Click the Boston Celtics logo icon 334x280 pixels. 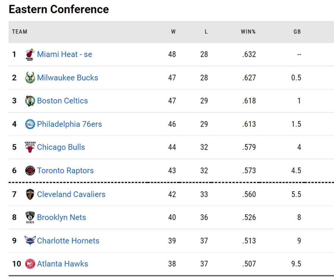[30, 101]
